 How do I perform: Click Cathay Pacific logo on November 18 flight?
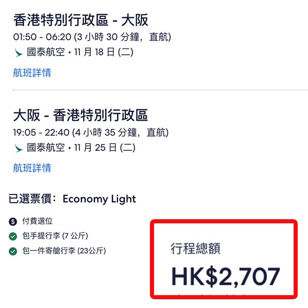(x=19, y=53)
